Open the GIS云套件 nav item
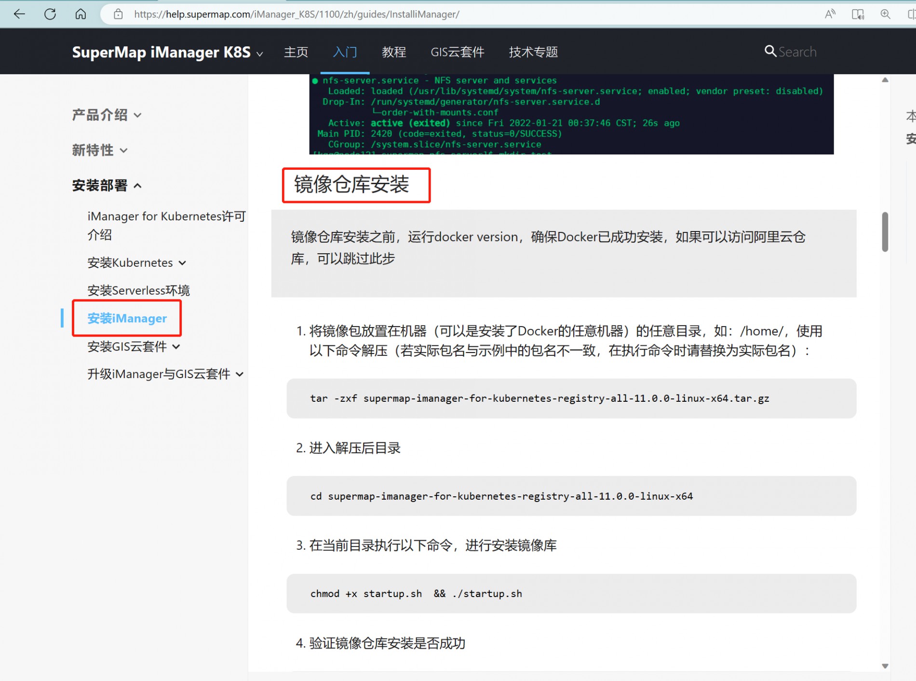Viewport: 916px width, 681px height. pyautogui.click(x=458, y=52)
